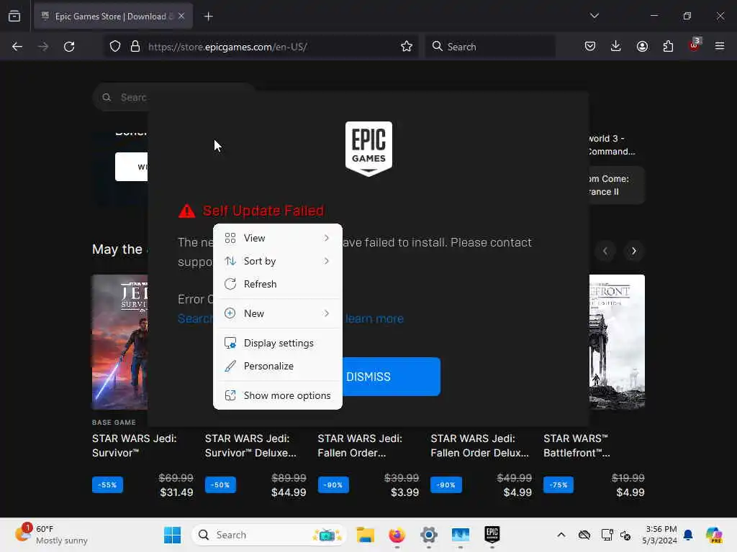Viewport: 737px width, 552px height.
Task: Click the Kingdom Come: Deliverance II card
Action: pos(617,185)
